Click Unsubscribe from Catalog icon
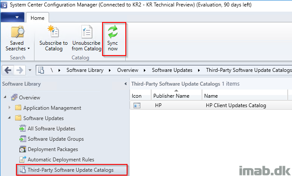Screen dimensions: 292x176 (x=87, y=31)
